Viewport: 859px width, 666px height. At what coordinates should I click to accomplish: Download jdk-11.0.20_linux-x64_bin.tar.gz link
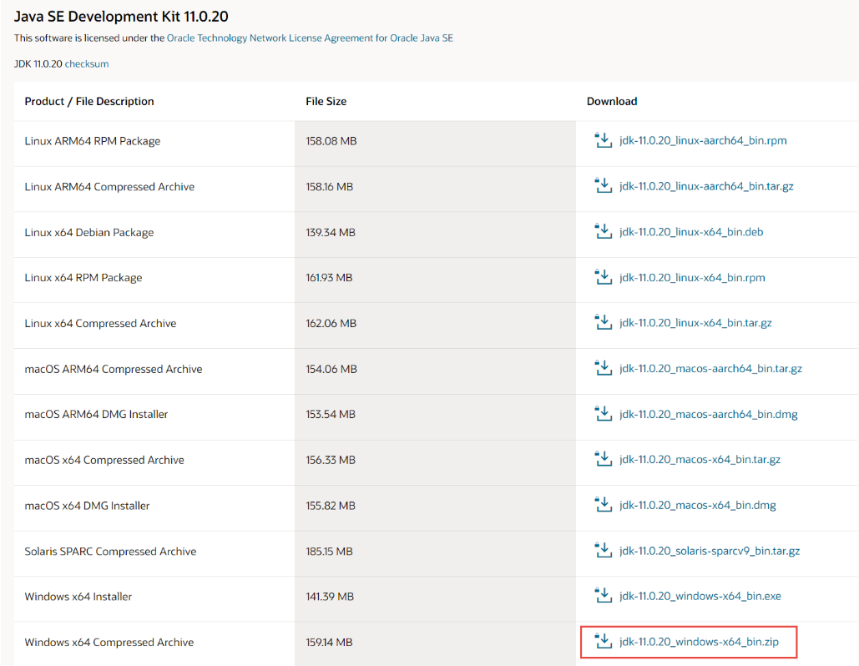pyautogui.click(x=695, y=323)
